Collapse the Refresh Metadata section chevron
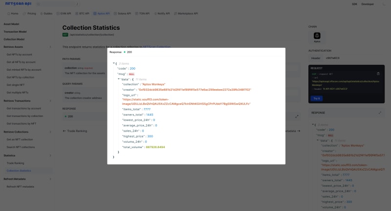The height and width of the screenshot is (211, 391). tap(50, 179)
